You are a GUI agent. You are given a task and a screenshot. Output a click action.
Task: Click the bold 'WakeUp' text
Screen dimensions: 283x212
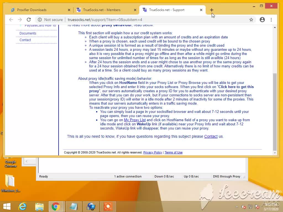pyautogui.click(x=144, y=124)
